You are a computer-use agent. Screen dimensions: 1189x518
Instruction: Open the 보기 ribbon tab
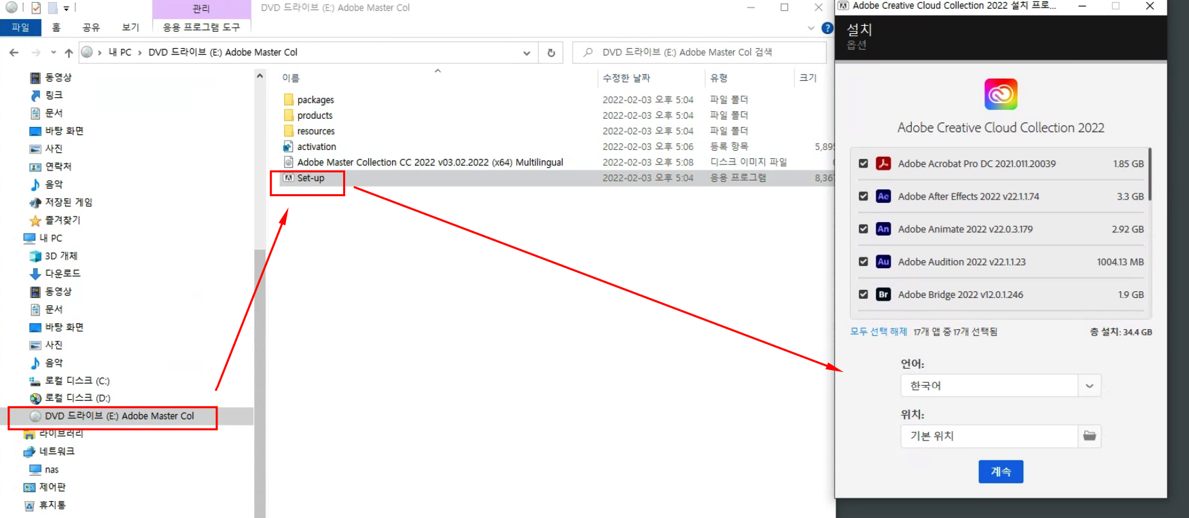(130, 27)
